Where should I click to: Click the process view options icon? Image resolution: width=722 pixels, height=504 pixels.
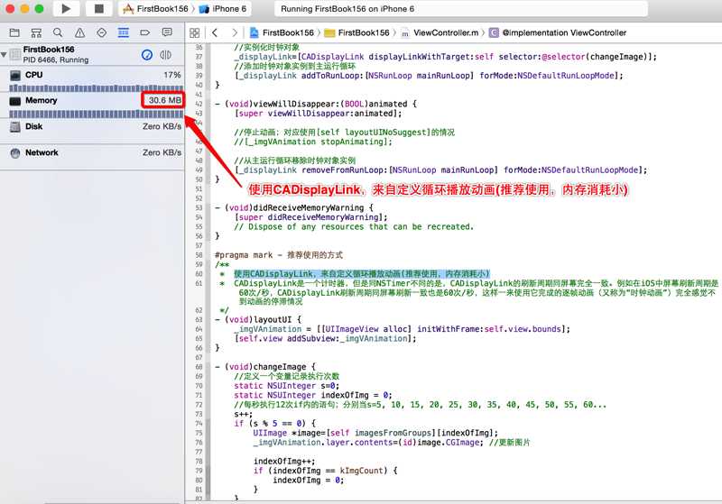165,55
